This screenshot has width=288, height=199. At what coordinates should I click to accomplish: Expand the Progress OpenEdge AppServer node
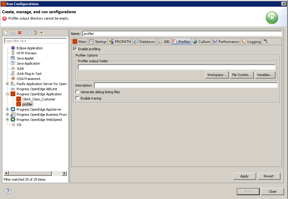tap(7, 109)
